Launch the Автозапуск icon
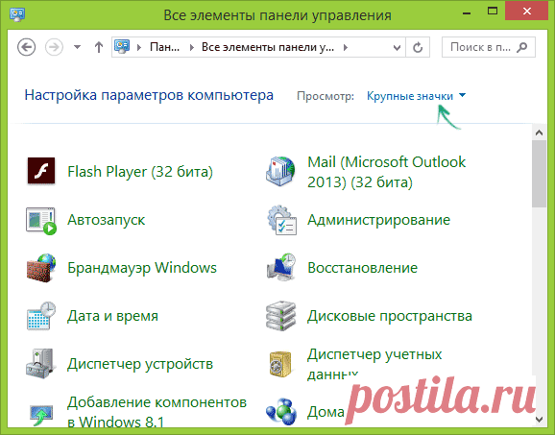 click(x=41, y=221)
